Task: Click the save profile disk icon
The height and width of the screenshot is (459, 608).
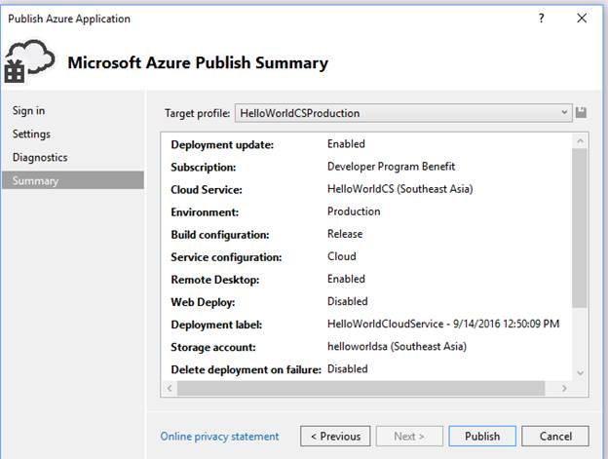Action: tap(581, 113)
